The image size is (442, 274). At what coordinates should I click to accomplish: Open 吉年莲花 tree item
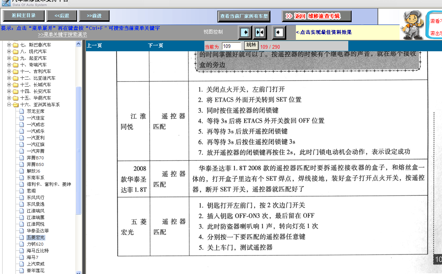tap(35, 271)
